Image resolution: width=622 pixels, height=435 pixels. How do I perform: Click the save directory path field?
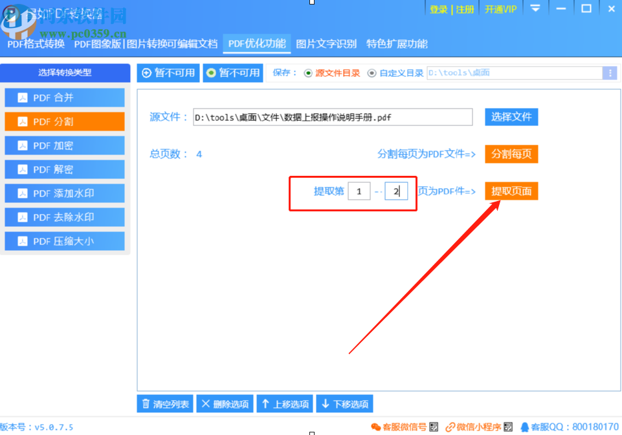click(515, 73)
